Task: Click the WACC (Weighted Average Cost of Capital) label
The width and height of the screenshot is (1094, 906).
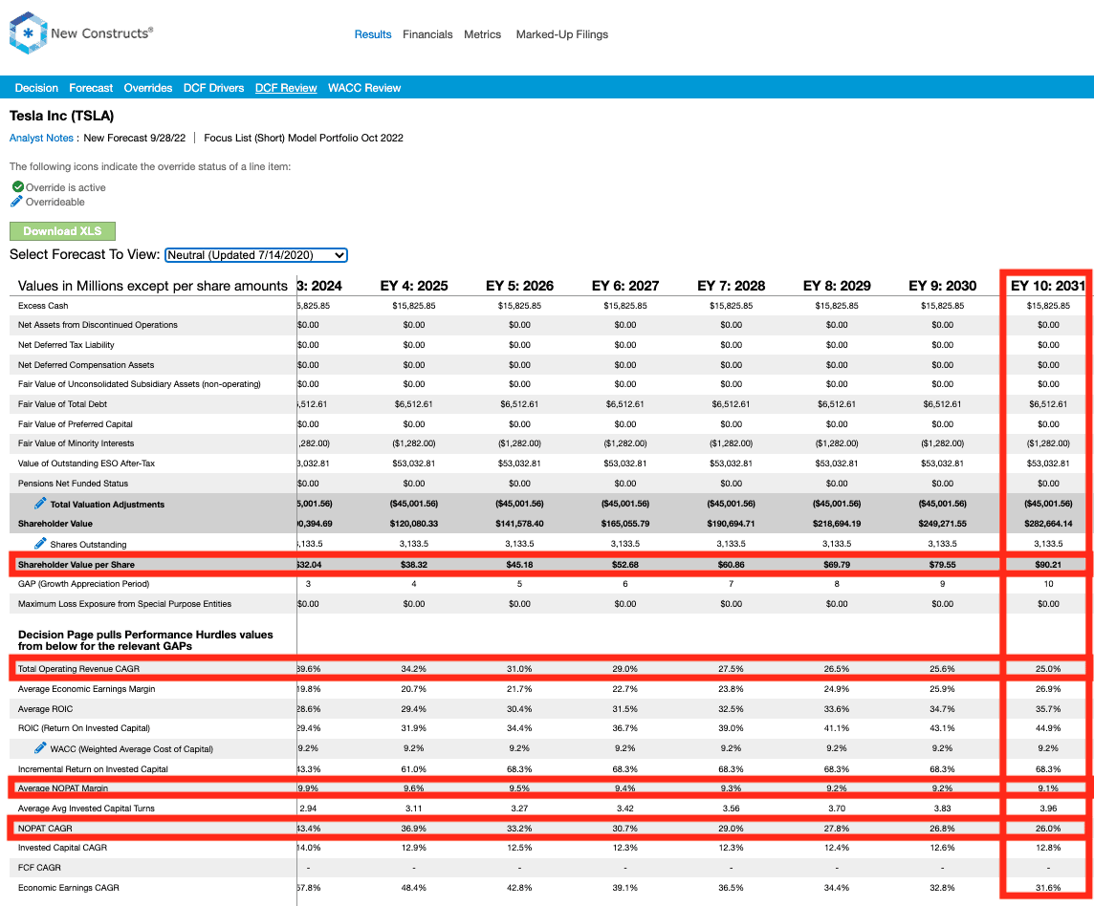Action: click(132, 749)
